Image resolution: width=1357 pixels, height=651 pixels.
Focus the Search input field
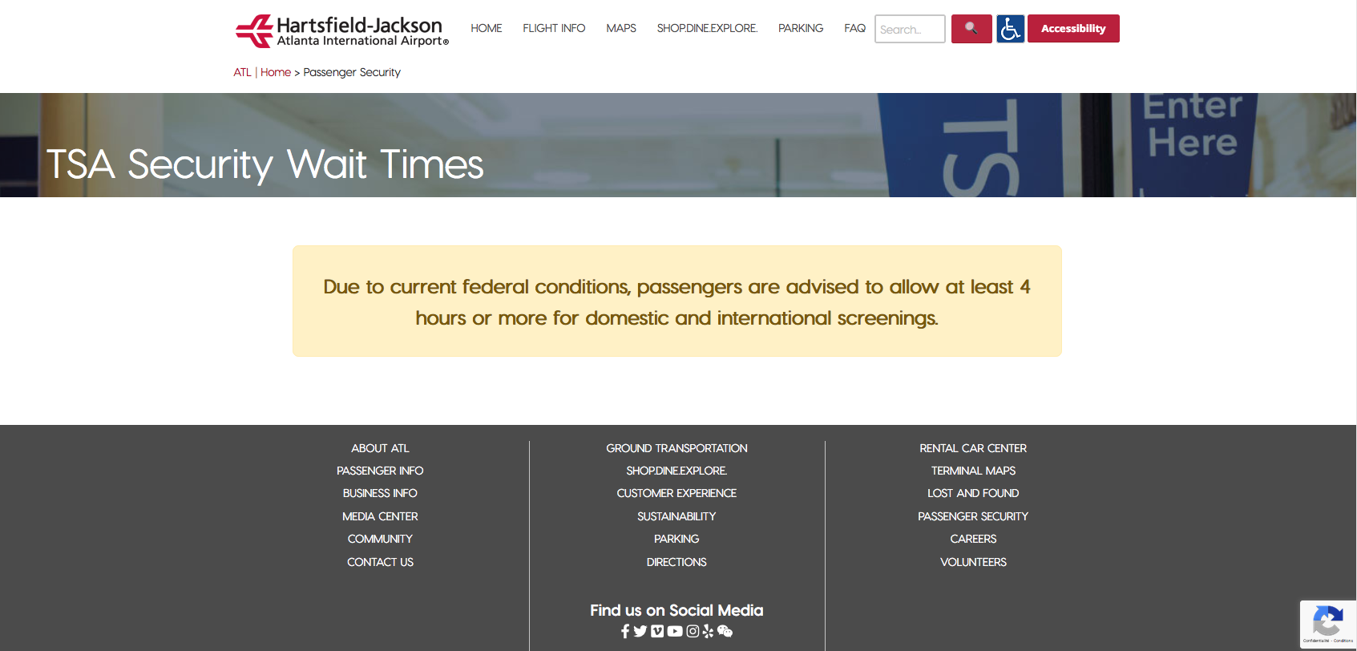click(910, 29)
